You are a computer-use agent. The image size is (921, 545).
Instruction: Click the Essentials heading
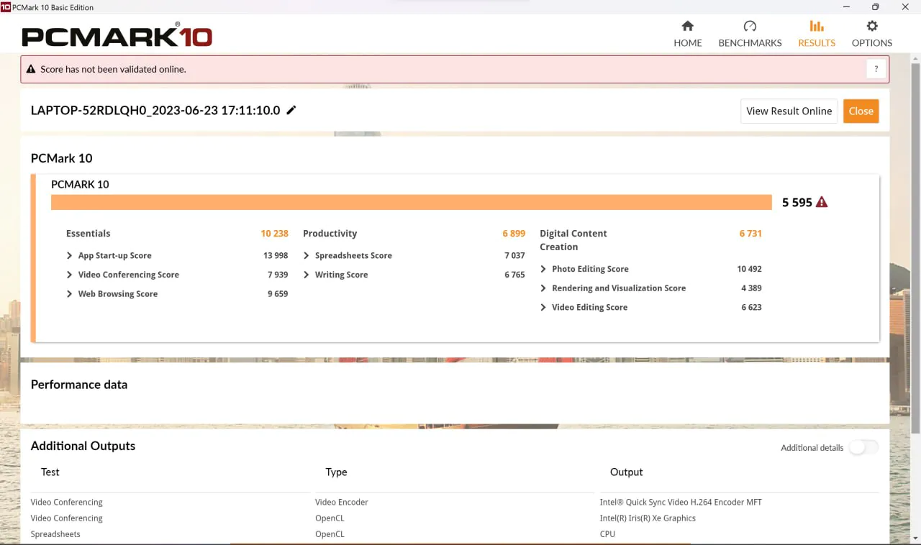tap(89, 234)
